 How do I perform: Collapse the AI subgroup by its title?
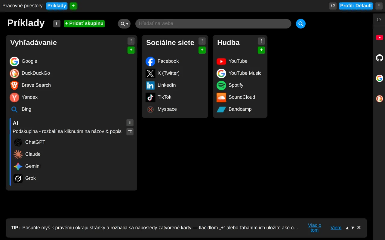(15, 123)
